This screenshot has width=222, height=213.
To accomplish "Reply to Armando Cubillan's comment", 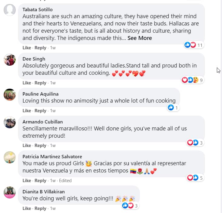I will 40,146.
